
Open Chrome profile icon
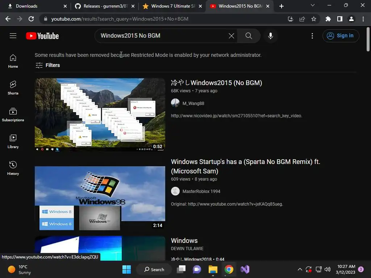coord(351,19)
